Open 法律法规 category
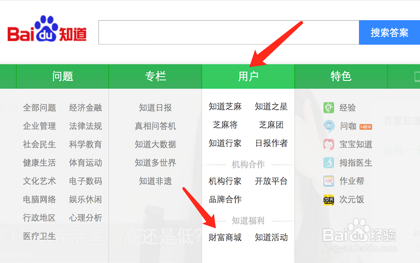The height and width of the screenshot is (263, 420). tap(86, 126)
